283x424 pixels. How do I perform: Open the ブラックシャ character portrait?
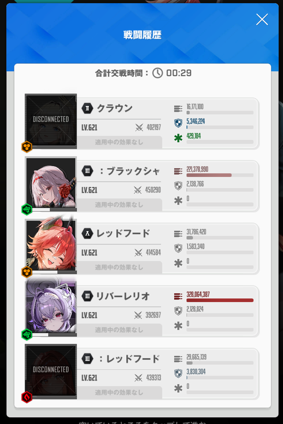(51, 184)
